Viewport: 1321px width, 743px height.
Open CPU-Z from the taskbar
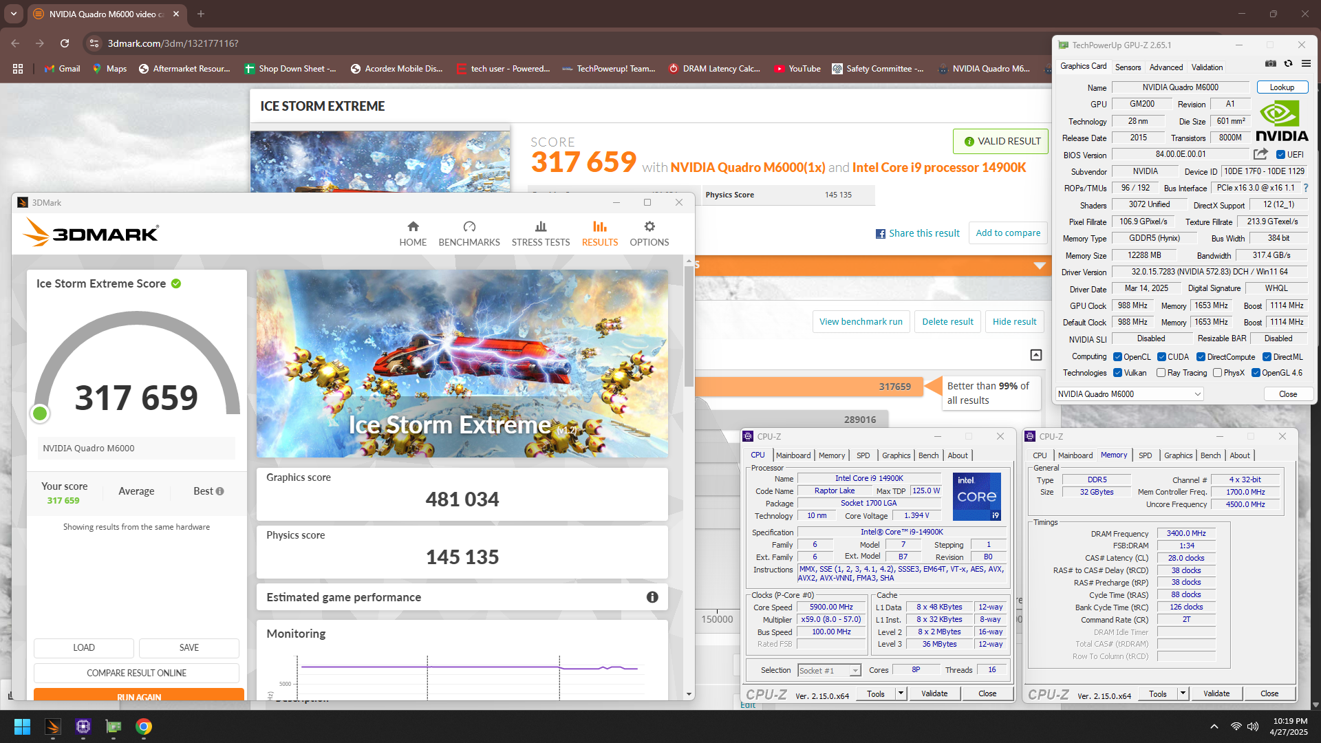83,726
